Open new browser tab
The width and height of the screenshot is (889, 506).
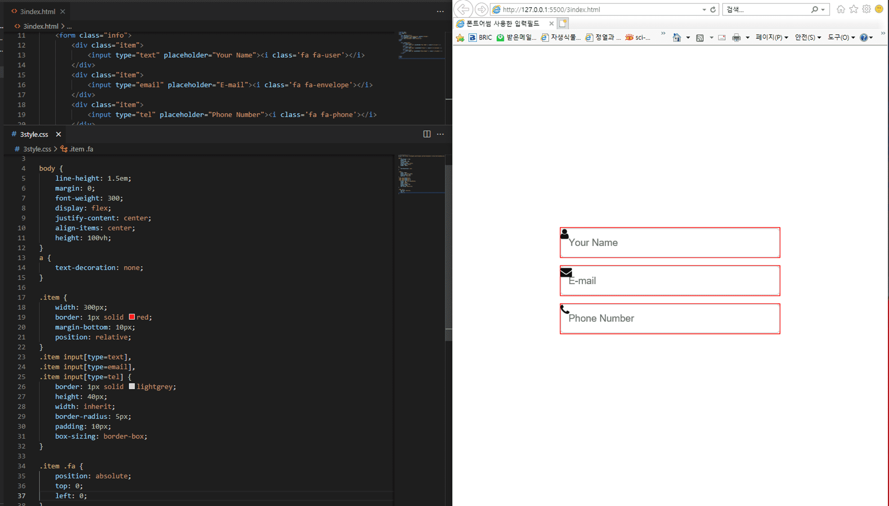(563, 23)
